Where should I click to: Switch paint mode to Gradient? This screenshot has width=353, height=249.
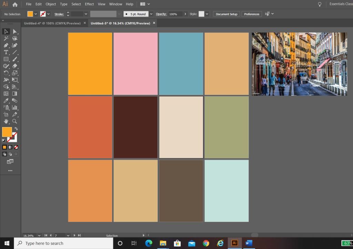(10, 147)
